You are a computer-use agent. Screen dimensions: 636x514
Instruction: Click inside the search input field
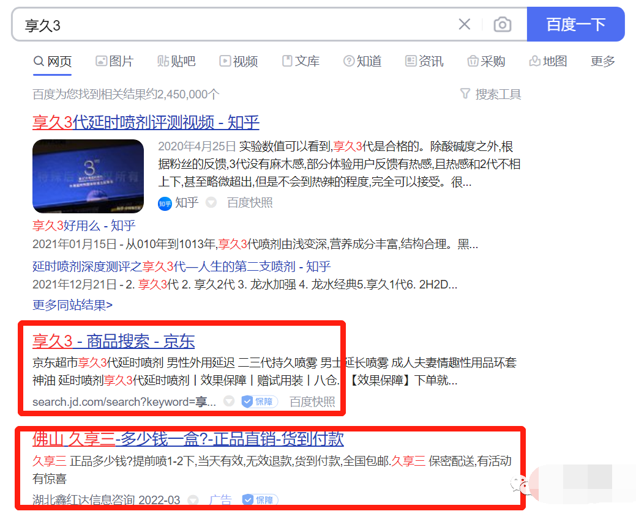(x=233, y=24)
